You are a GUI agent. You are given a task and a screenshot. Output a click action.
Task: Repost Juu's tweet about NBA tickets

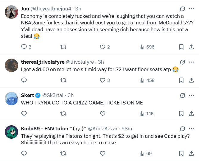[x=63, y=47]
